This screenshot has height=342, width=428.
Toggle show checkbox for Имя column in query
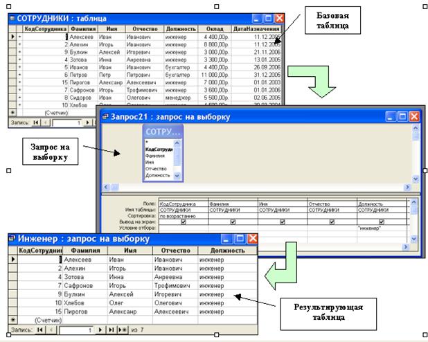point(283,222)
